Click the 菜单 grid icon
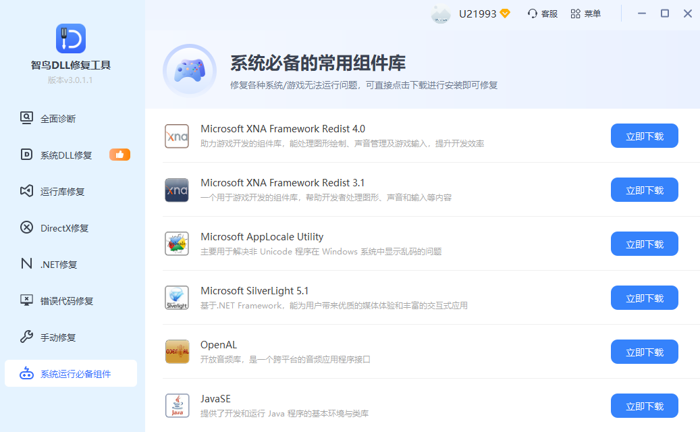This screenshot has width=700, height=432. [575, 13]
